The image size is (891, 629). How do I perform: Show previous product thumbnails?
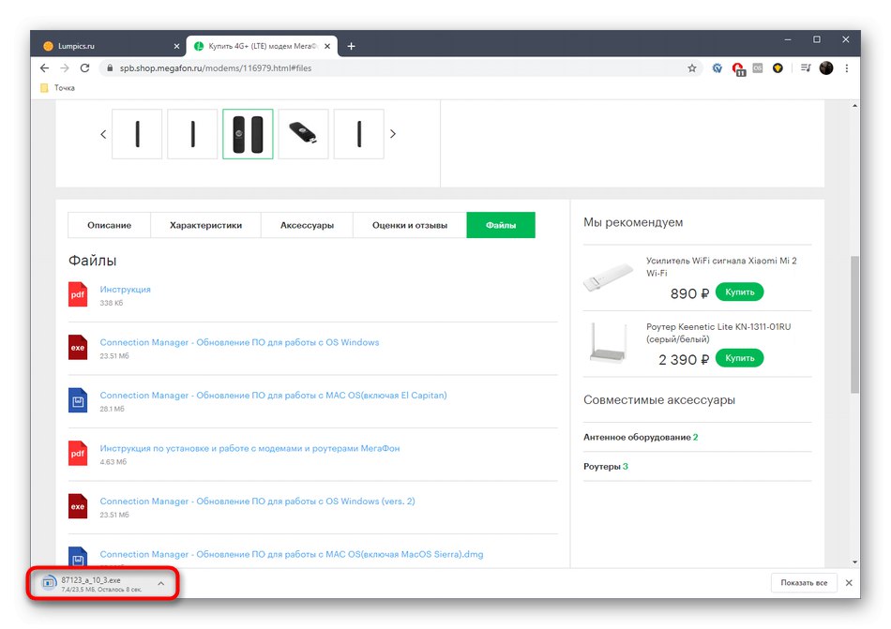[103, 135]
